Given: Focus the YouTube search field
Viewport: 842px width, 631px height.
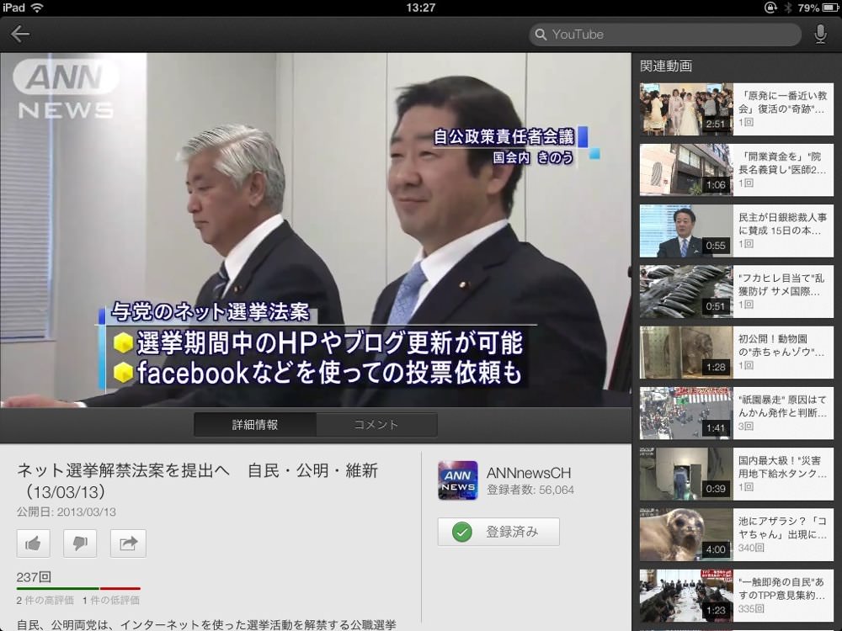Looking at the screenshot, I should (x=665, y=34).
